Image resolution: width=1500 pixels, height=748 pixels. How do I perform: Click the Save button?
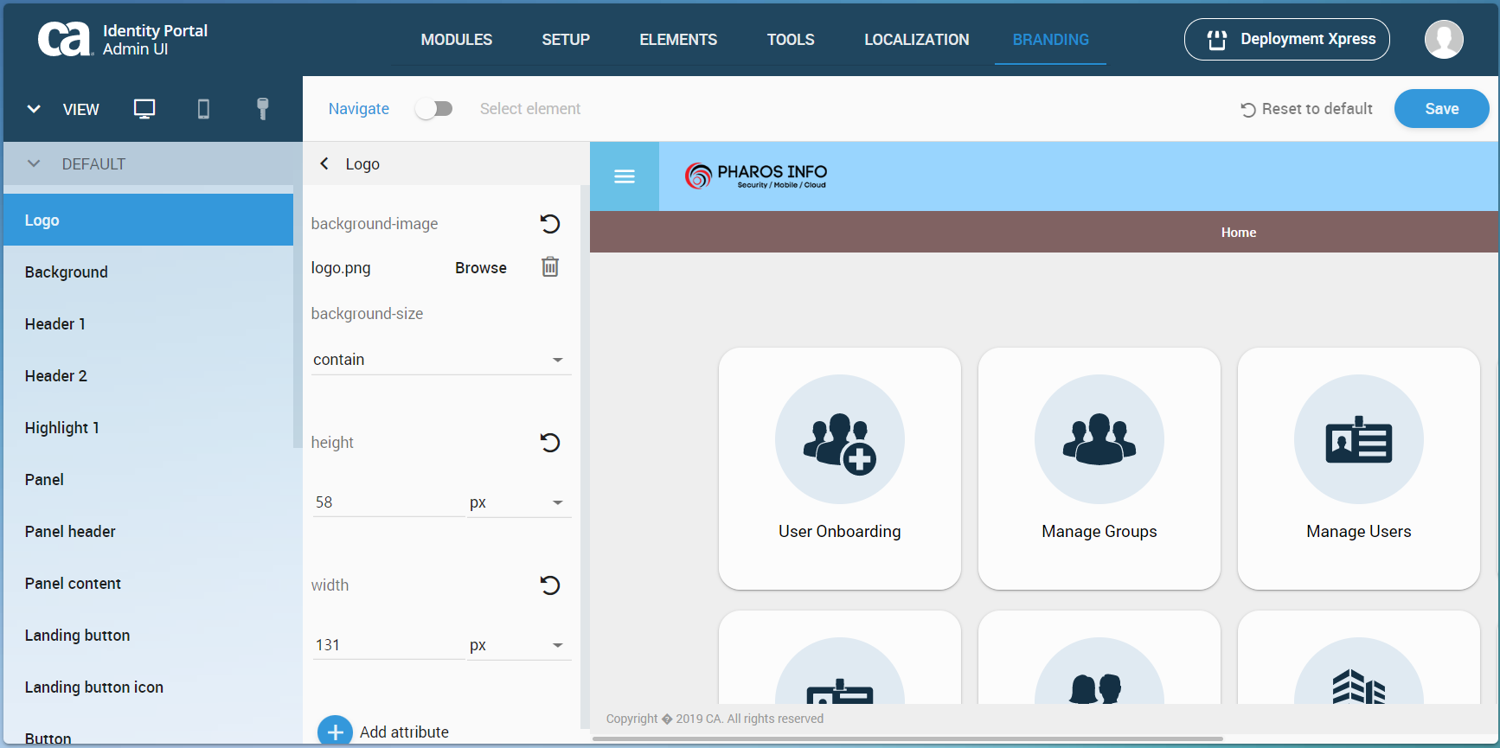click(1442, 109)
